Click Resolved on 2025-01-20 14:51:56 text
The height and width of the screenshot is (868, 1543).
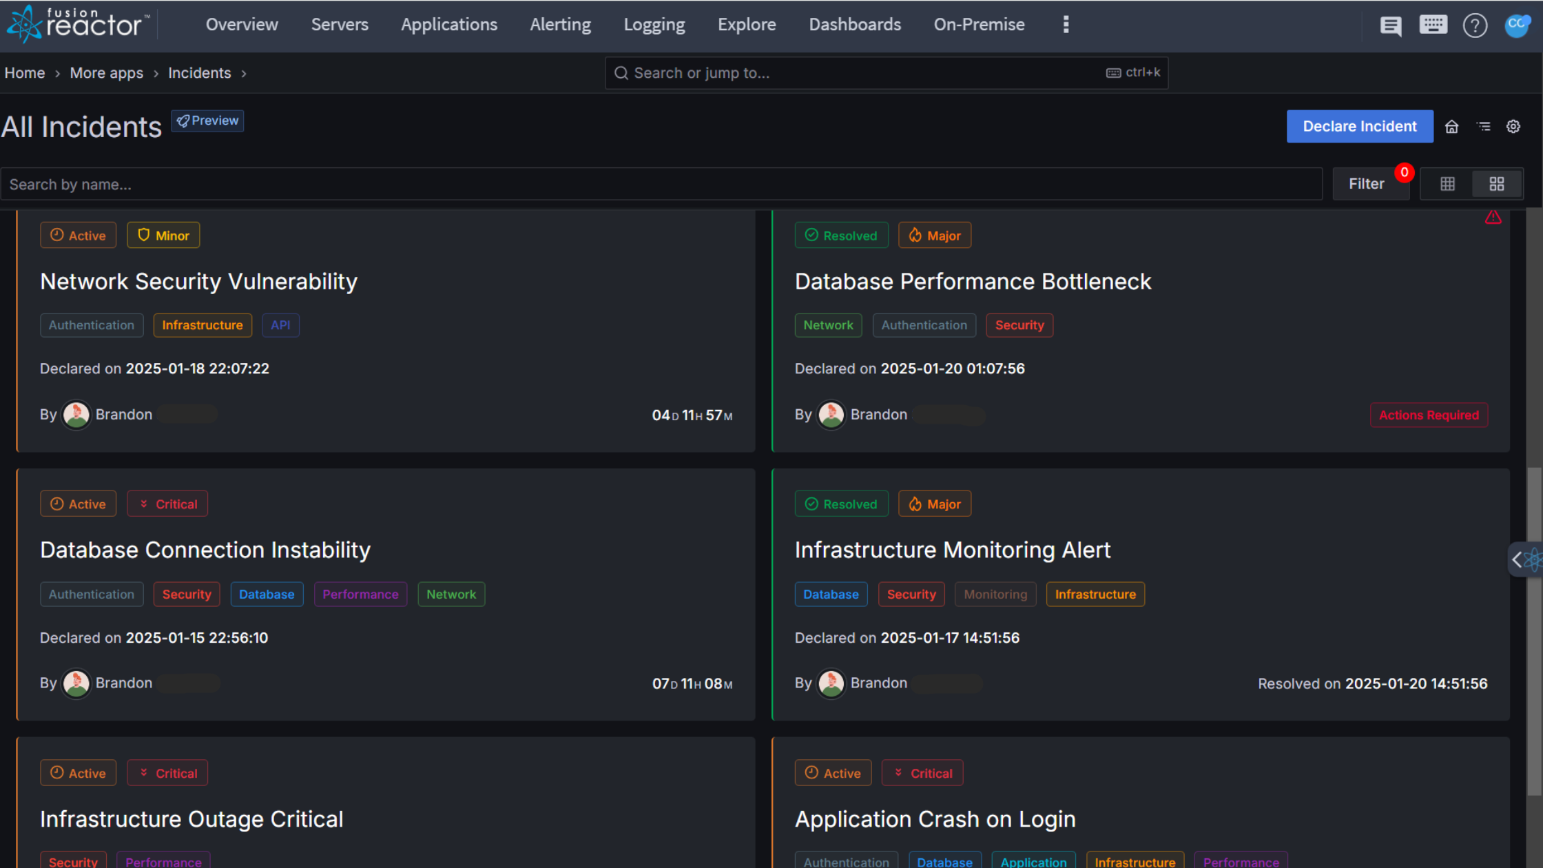coord(1372,684)
